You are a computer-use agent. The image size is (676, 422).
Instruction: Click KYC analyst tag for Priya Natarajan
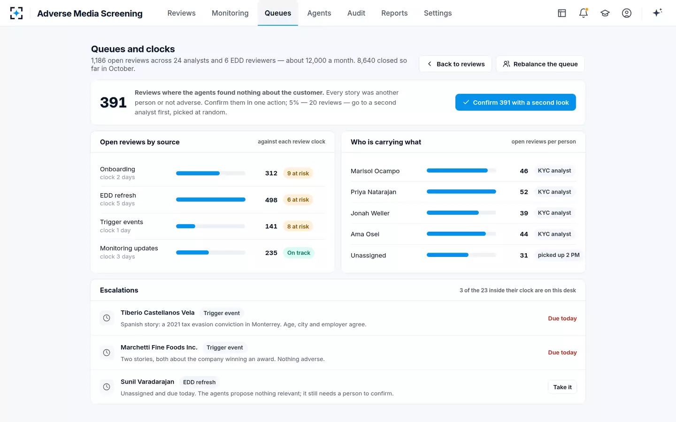(554, 192)
